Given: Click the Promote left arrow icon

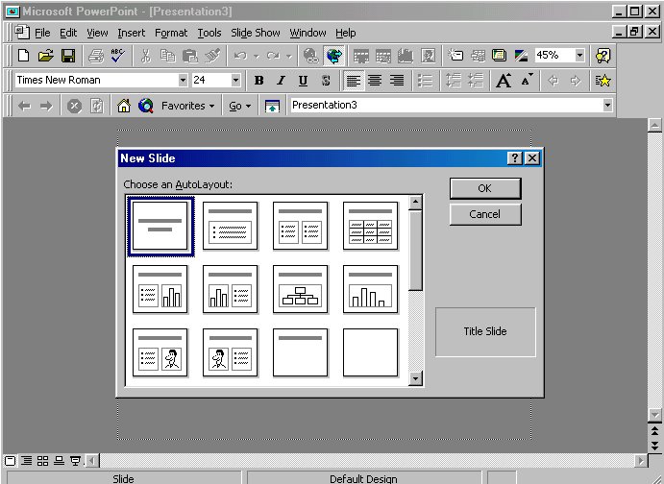Looking at the screenshot, I should [553, 81].
